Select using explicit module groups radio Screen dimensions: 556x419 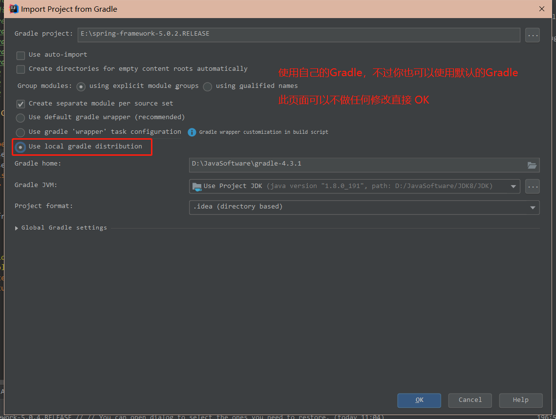(x=81, y=86)
